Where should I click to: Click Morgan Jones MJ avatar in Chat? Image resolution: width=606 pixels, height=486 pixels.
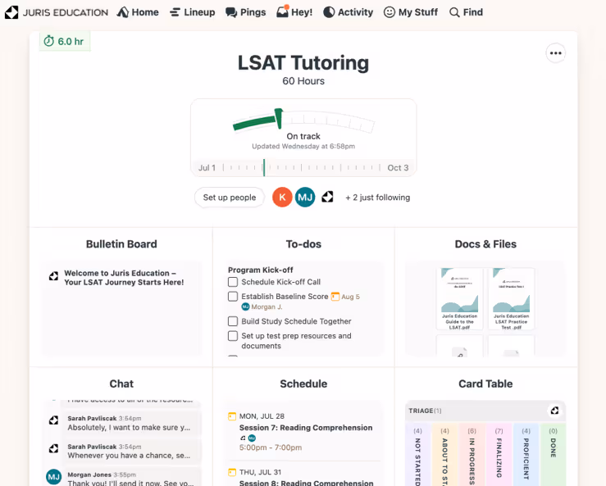click(x=54, y=477)
